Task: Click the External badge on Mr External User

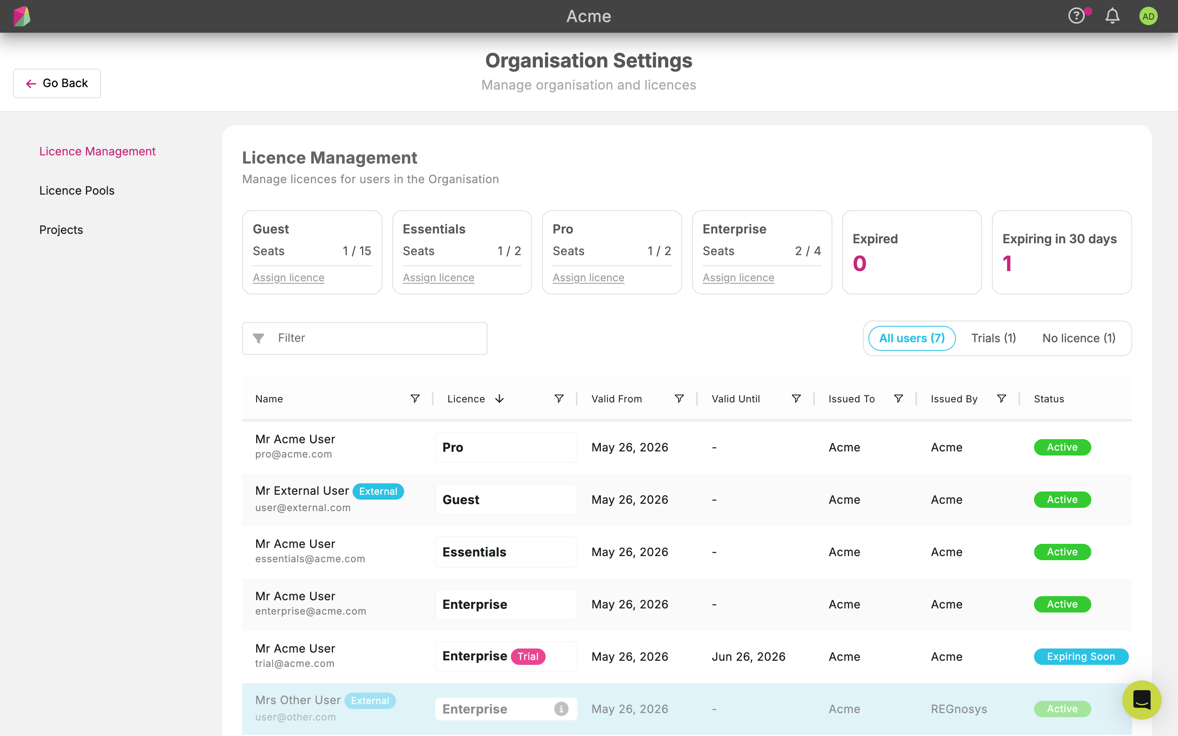Action: point(378,491)
